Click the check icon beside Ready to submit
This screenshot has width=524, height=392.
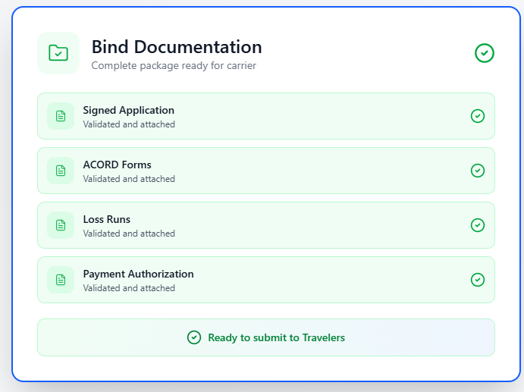[x=194, y=337]
